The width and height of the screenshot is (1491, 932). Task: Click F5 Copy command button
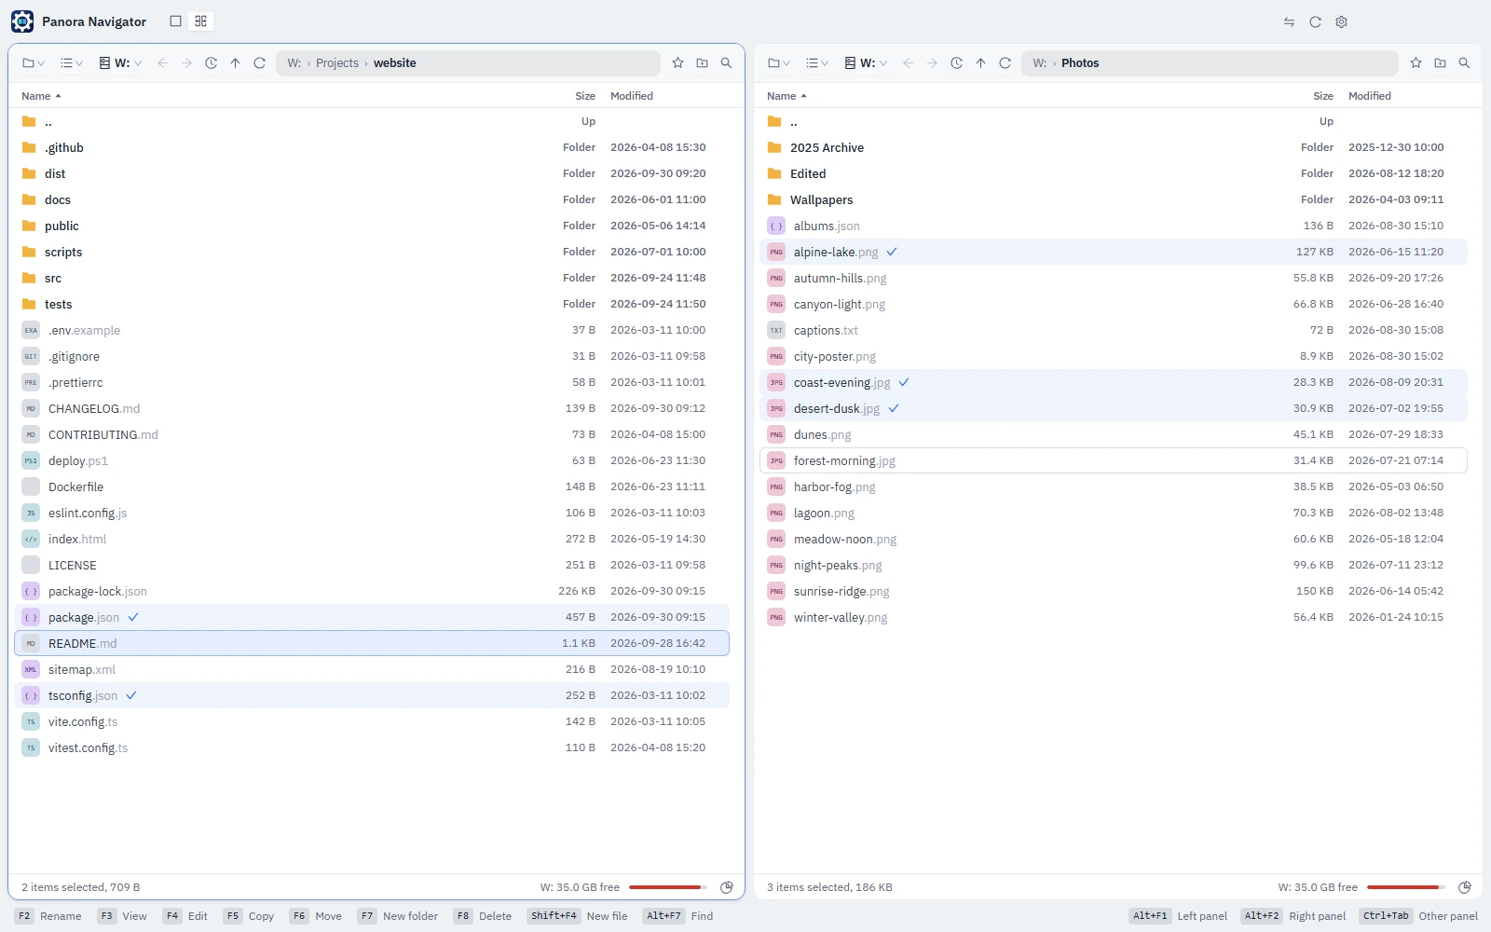250,916
